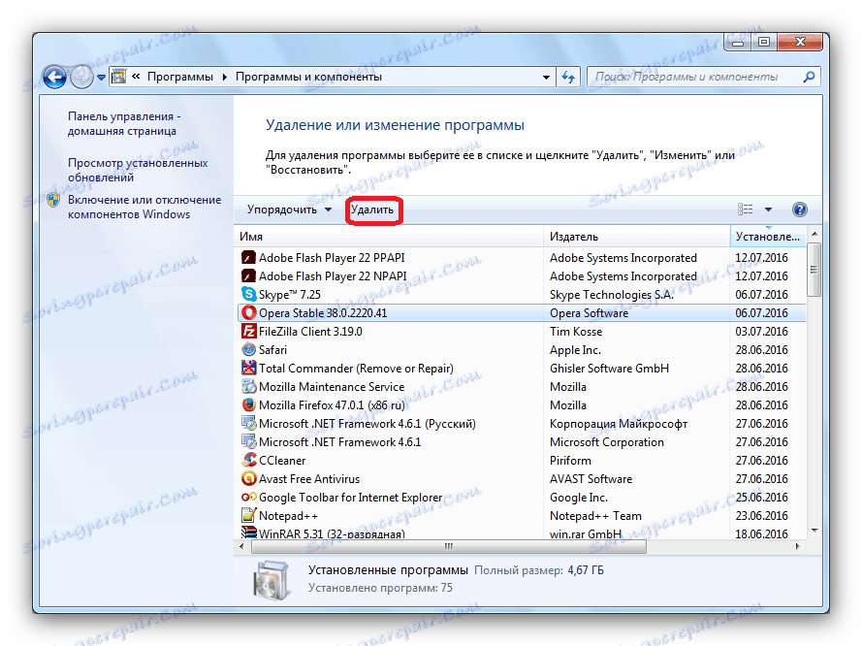The image size is (862, 646).
Task: Click the refresh arrows button beside address bar
Action: [x=568, y=77]
